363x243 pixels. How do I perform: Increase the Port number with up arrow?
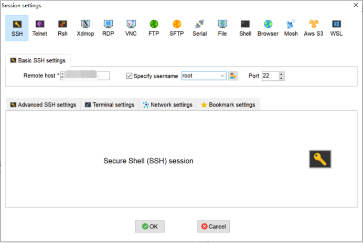[281, 74]
